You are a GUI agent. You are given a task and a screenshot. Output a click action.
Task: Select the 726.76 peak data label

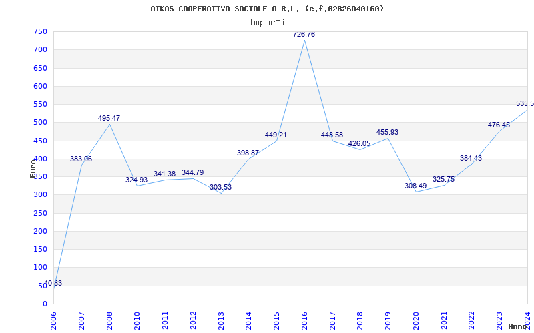[304, 35]
